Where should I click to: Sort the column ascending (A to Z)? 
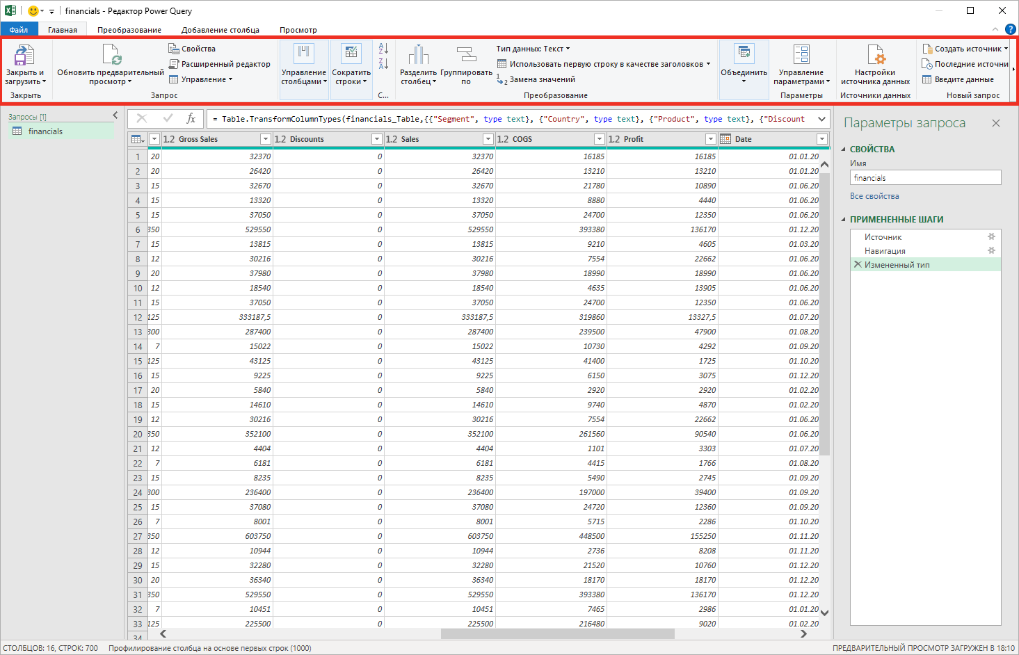383,49
